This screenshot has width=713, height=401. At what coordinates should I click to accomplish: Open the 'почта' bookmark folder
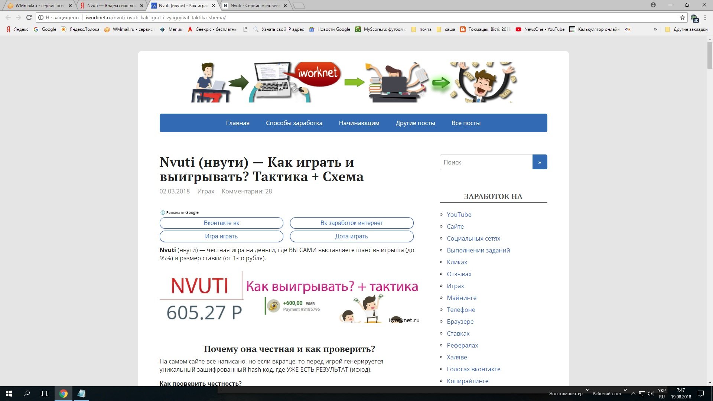pyautogui.click(x=421, y=29)
